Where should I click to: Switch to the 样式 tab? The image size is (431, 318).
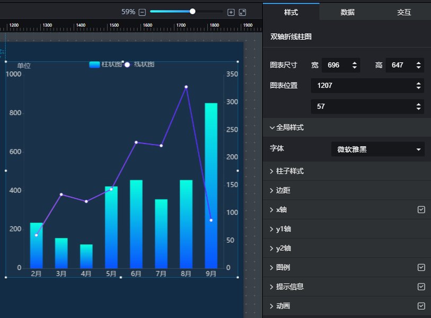coord(291,12)
